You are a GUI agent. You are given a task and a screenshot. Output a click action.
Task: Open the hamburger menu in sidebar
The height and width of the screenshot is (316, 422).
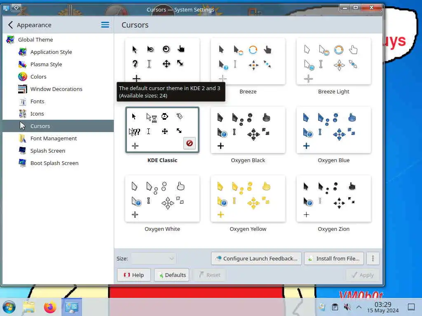click(105, 25)
